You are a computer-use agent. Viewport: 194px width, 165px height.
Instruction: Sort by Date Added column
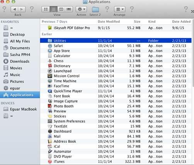click(x=181, y=22)
